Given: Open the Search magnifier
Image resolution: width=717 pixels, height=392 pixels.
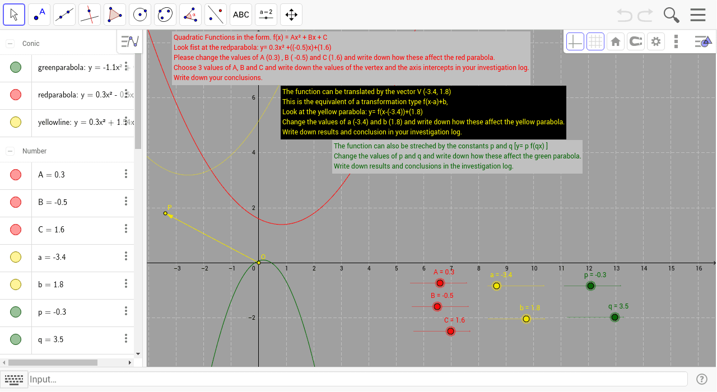Looking at the screenshot, I should pyautogui.click(x=671, y=15).
